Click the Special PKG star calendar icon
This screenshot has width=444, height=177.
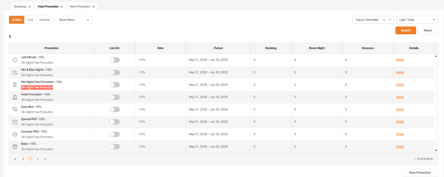tap(15, 122)
